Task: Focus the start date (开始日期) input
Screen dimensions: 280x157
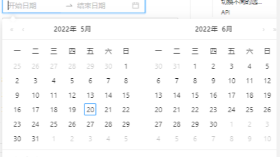Action: pyautogui.click(x=35, y=6)
